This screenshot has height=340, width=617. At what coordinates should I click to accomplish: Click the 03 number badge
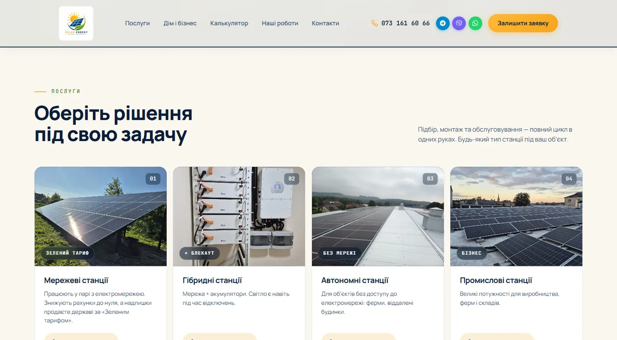(x=430, y=179)
